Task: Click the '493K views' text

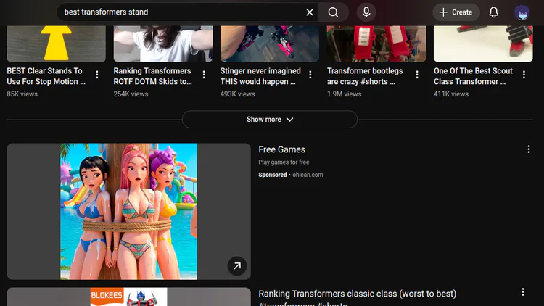Action: 238,94
